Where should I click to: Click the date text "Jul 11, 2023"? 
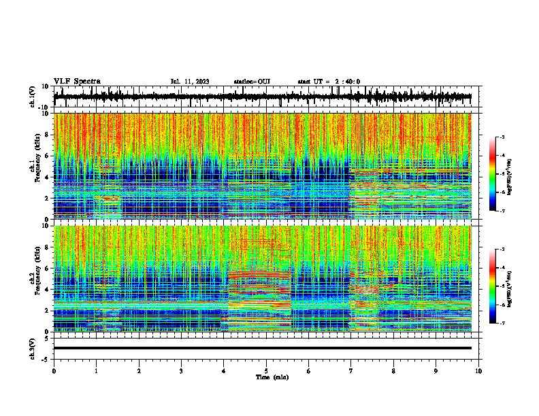pyautogui.click(x=190, y=82)
